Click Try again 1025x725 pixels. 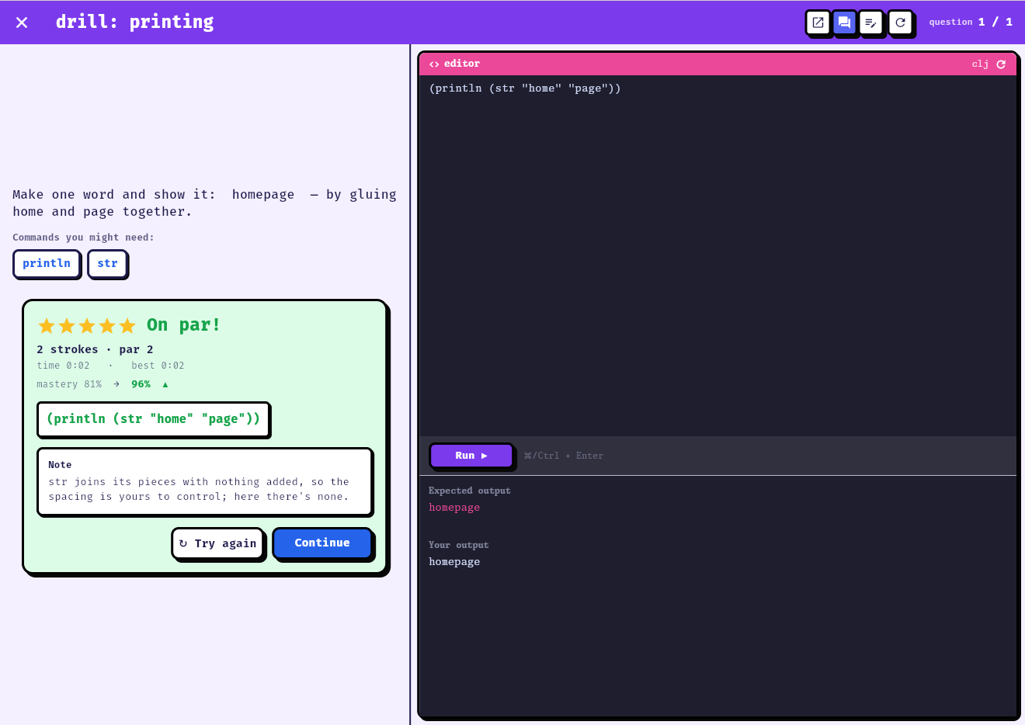[217, 543]
